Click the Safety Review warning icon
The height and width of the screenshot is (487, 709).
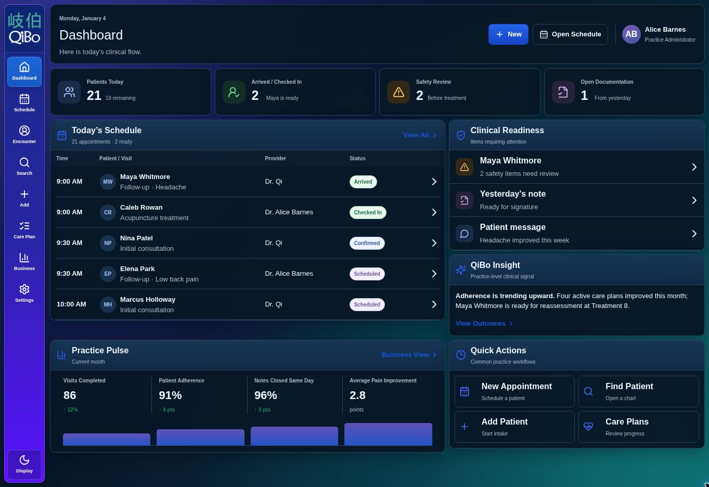tap(398, 92)
